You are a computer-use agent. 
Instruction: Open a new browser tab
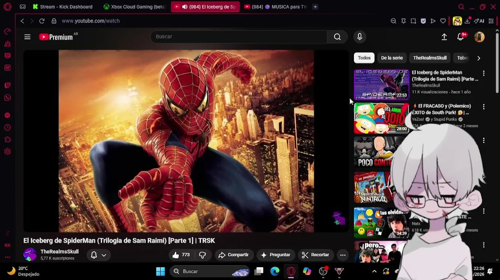coord(315,7)
